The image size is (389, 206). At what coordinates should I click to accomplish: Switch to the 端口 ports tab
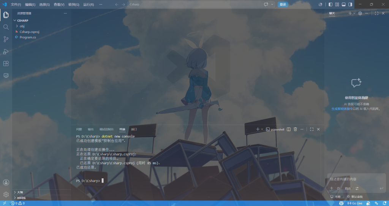coord(134,130)
